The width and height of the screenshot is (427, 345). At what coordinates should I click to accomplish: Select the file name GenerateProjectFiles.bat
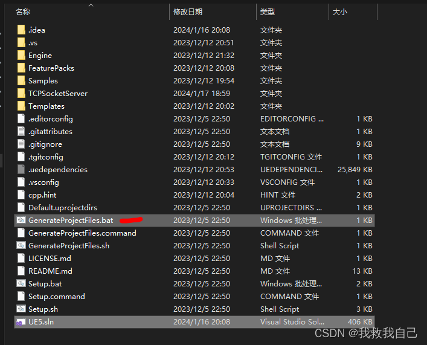coord(71,220)
